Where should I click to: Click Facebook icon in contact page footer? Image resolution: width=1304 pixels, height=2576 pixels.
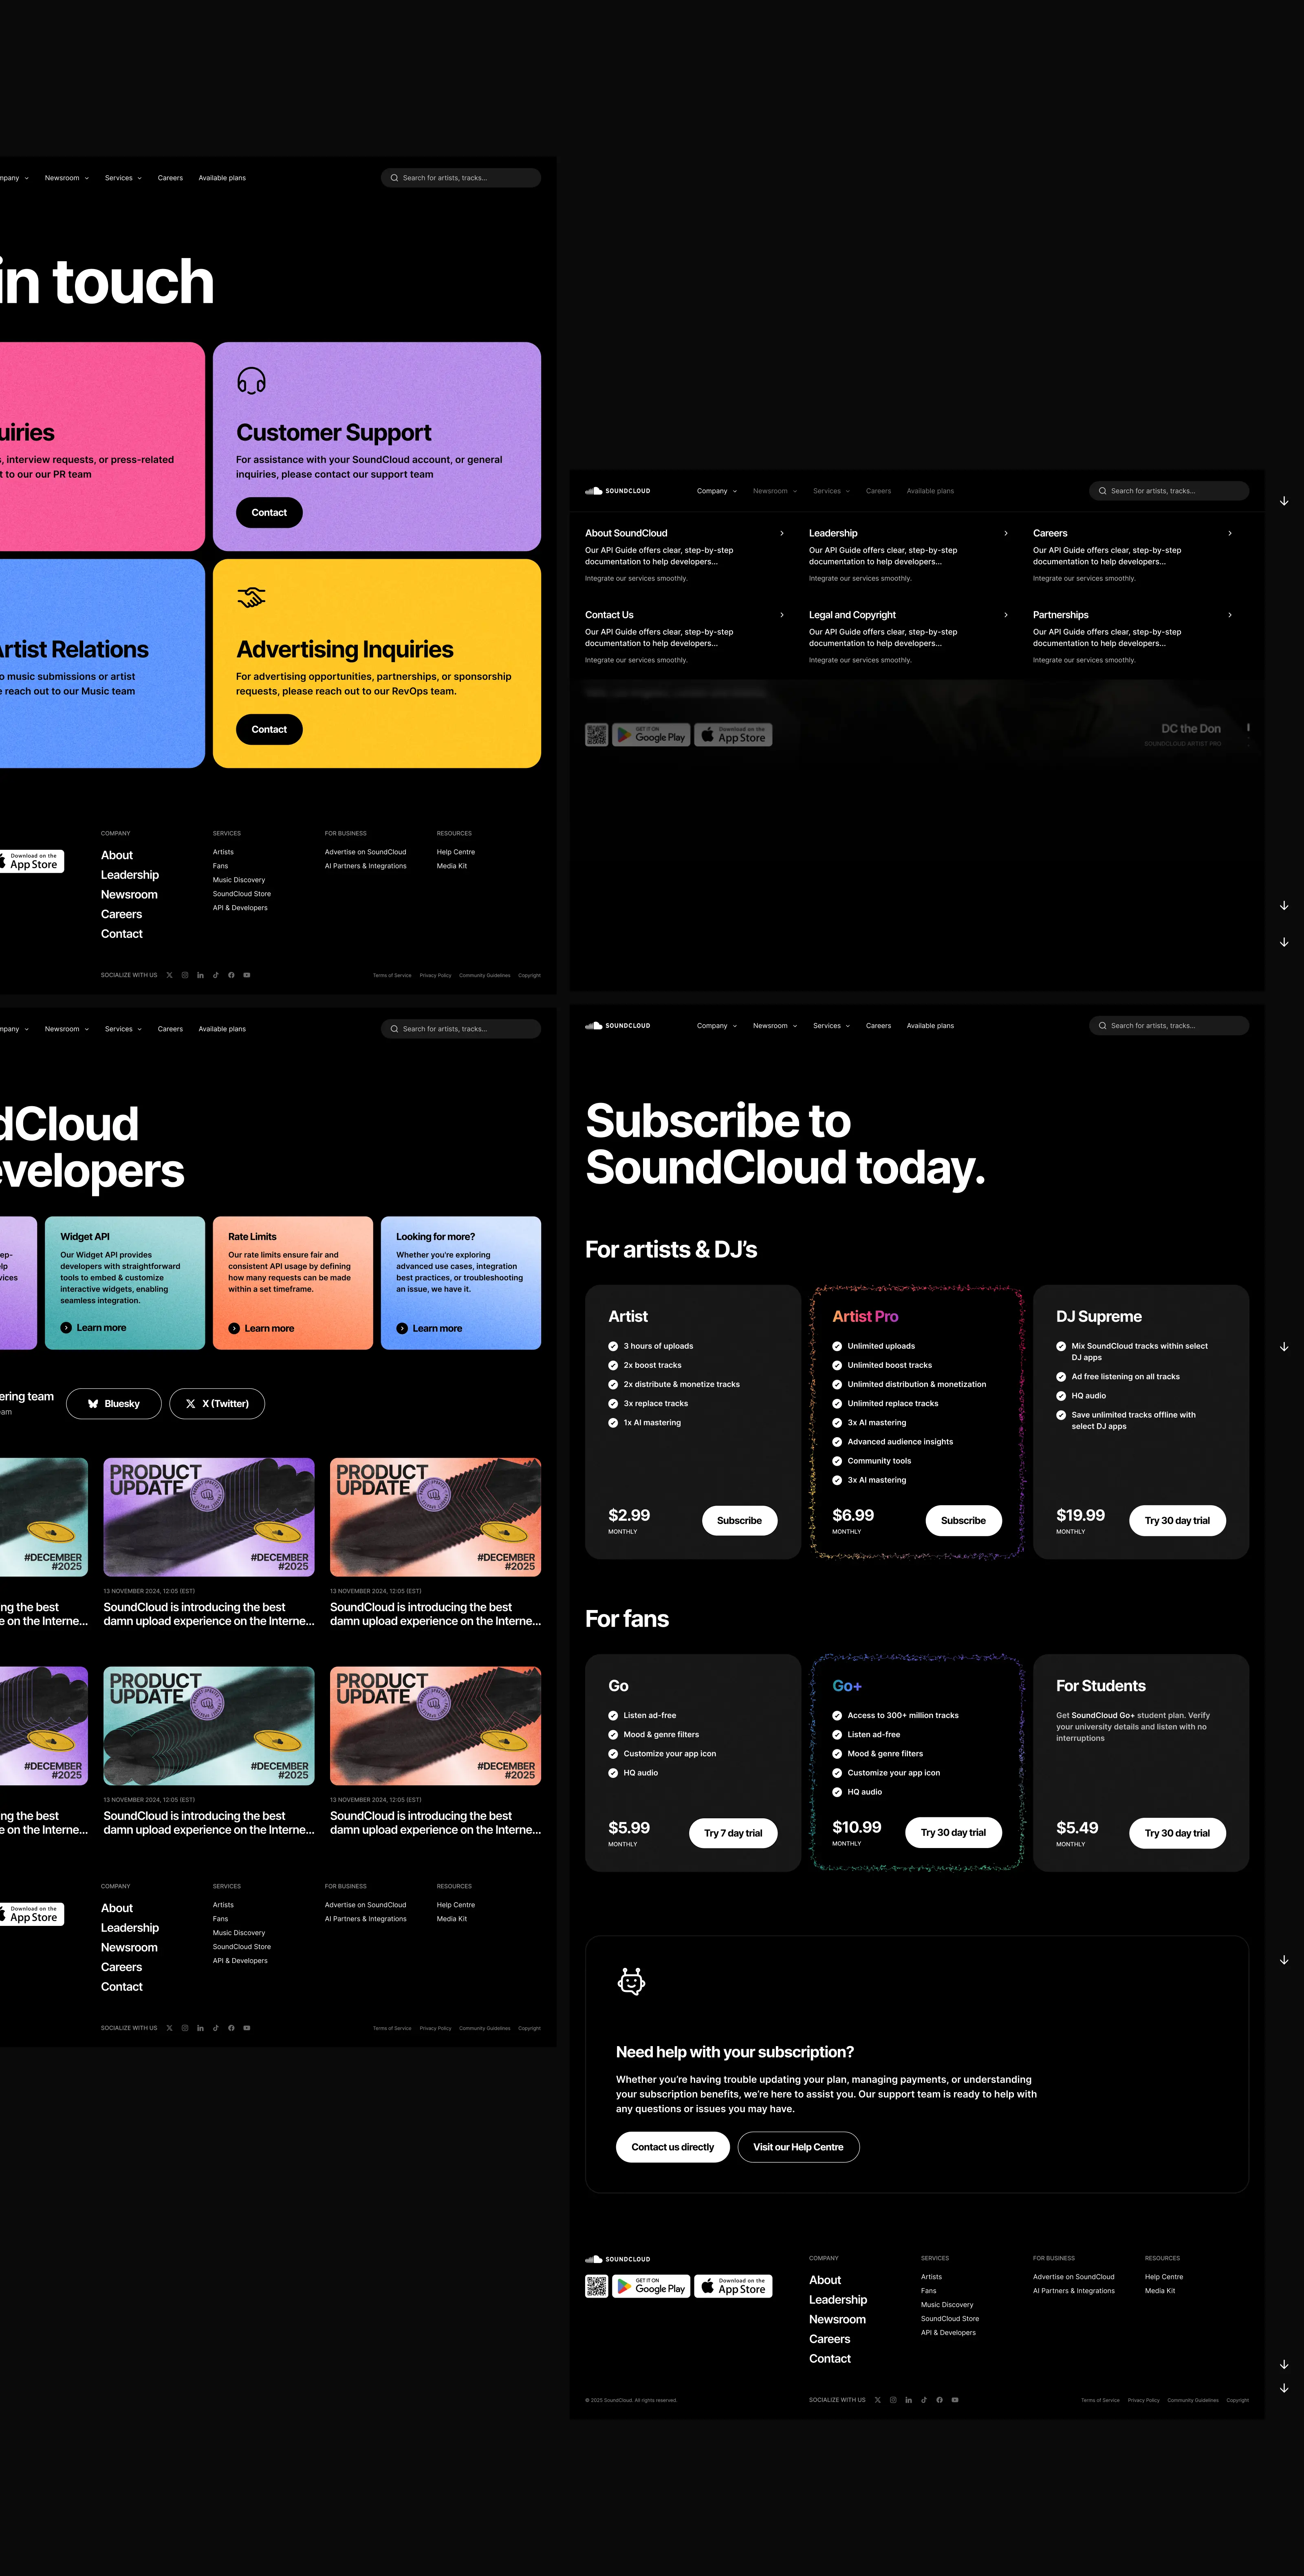coord(231,975)
